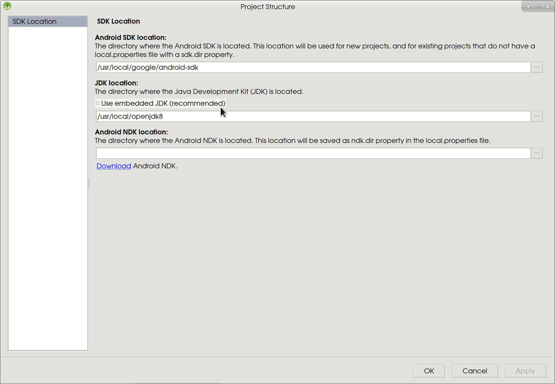
Task: Enable the Use embedded JDK checkbox
Action: tap(98, 103)
